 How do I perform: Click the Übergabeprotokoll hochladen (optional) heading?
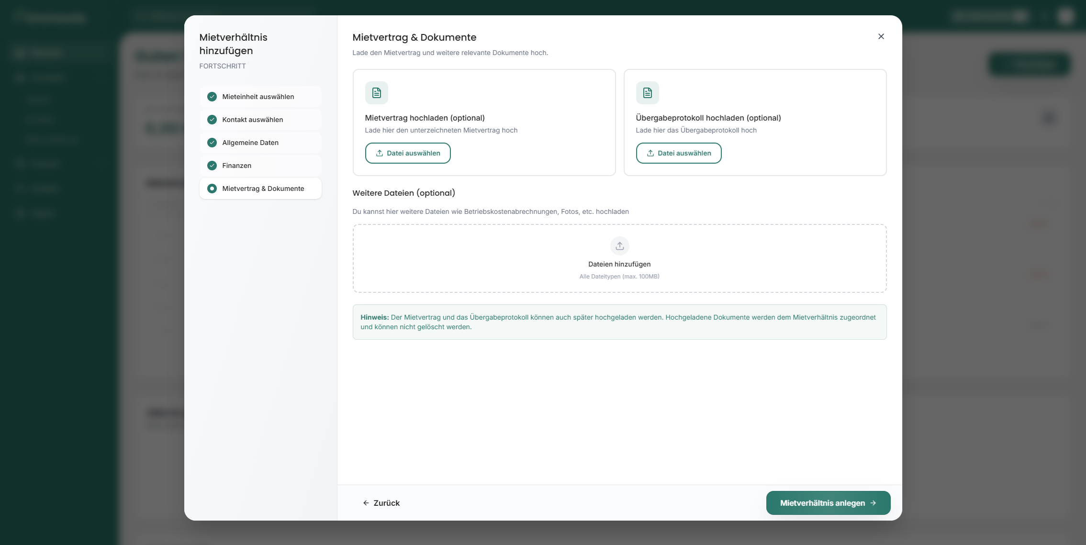tap(708, 118)
